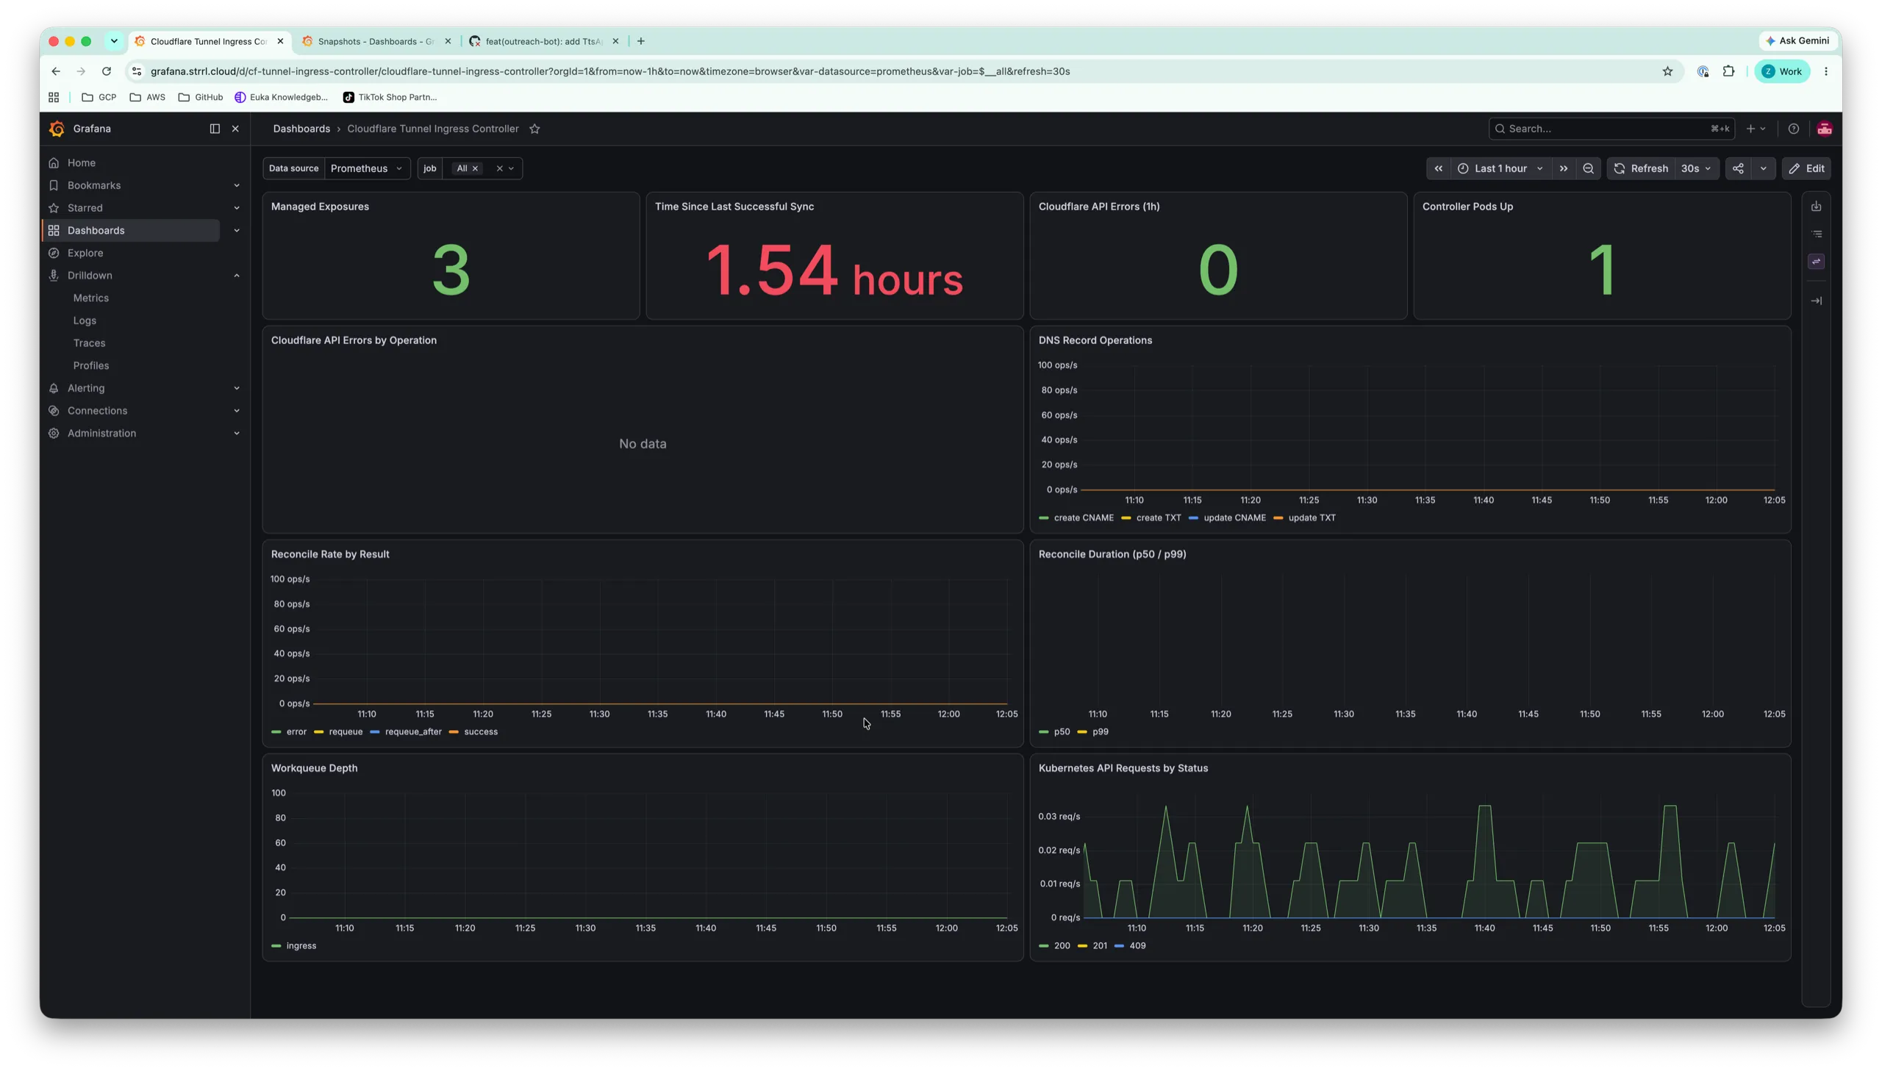This screenshot has height=1071, width=1882.
Task: Bookmark this page with the star icon
Action: pyautogui.click(x=1667, y=71)
